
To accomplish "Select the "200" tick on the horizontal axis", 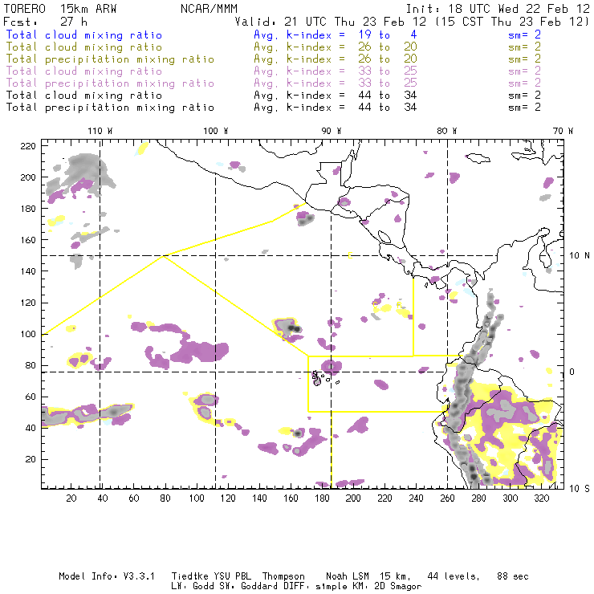I will tap(353, 498).
